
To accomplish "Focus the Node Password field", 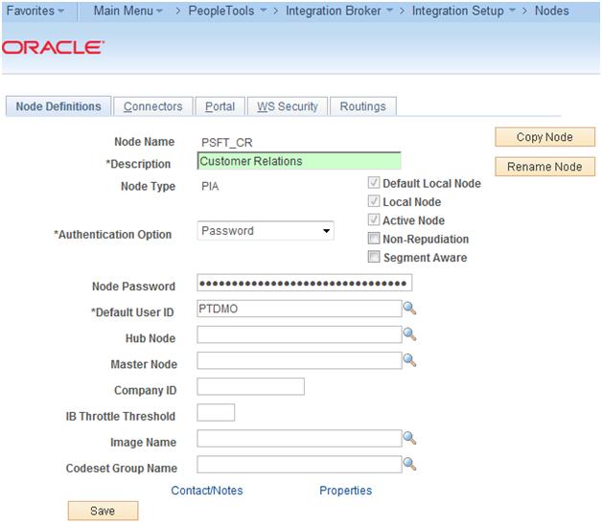I will tap(305, 284).
